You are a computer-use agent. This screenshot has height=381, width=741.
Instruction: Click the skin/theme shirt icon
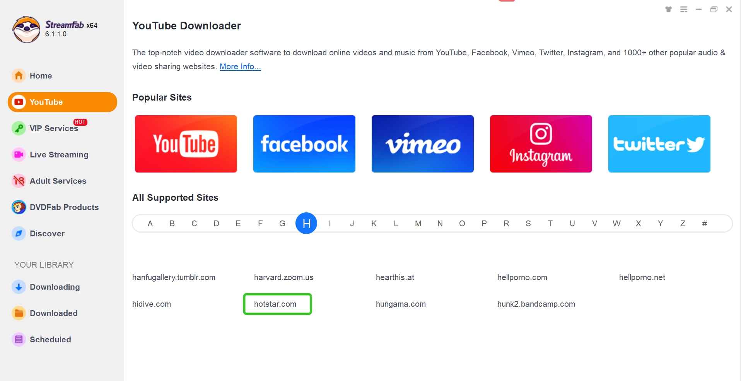point(668,9)
